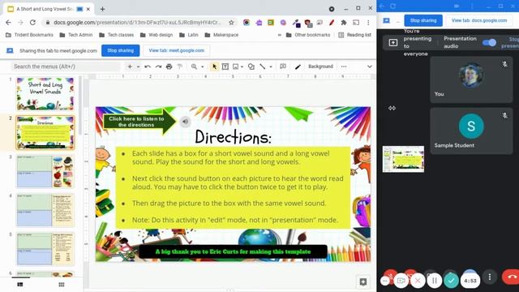Select the Short and Long Vowel browser tab

pyautogui.click(x=49, y=9)
